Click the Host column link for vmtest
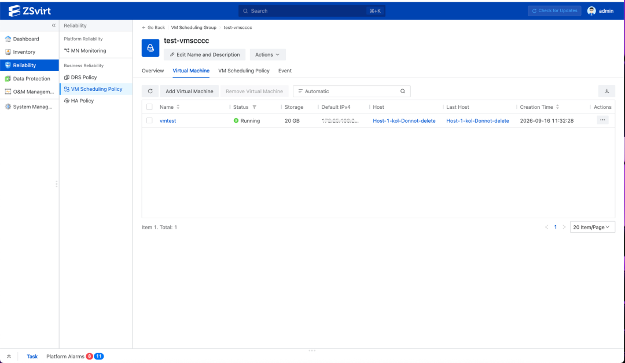Screen dimensions: 625x363 (404, 120)
